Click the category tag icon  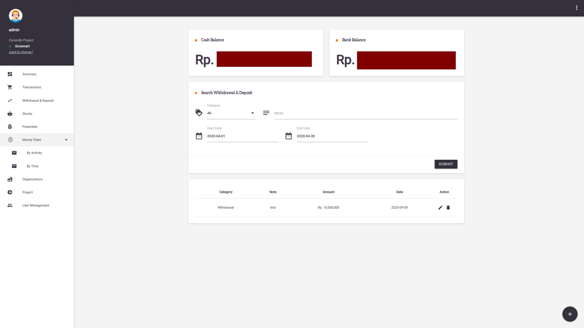click(199, 113)
